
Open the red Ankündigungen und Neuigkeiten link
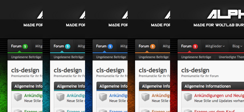[219, 96]
